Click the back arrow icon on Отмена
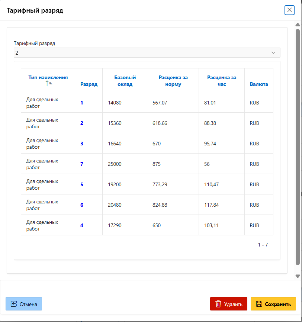This screenshot has width=302, height=322. 14,304
